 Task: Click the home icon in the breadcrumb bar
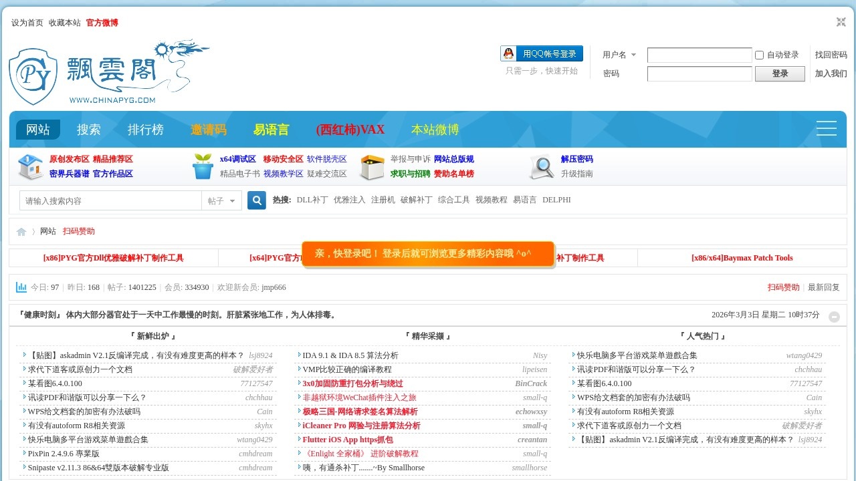pos(21,231)
